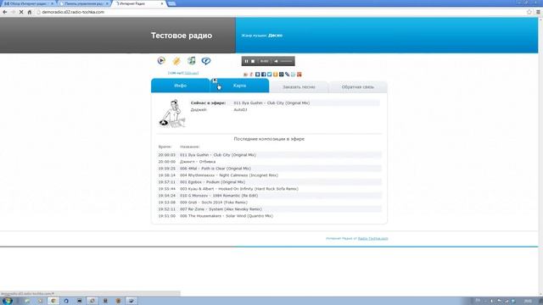This screenshot has height=305, width=543.
Task: Click the Chrome taskbar icon
Action: tap(53, 301)
